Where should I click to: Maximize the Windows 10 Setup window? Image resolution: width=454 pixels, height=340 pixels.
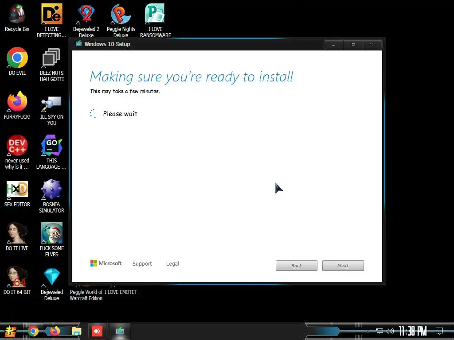coord(353,45)
